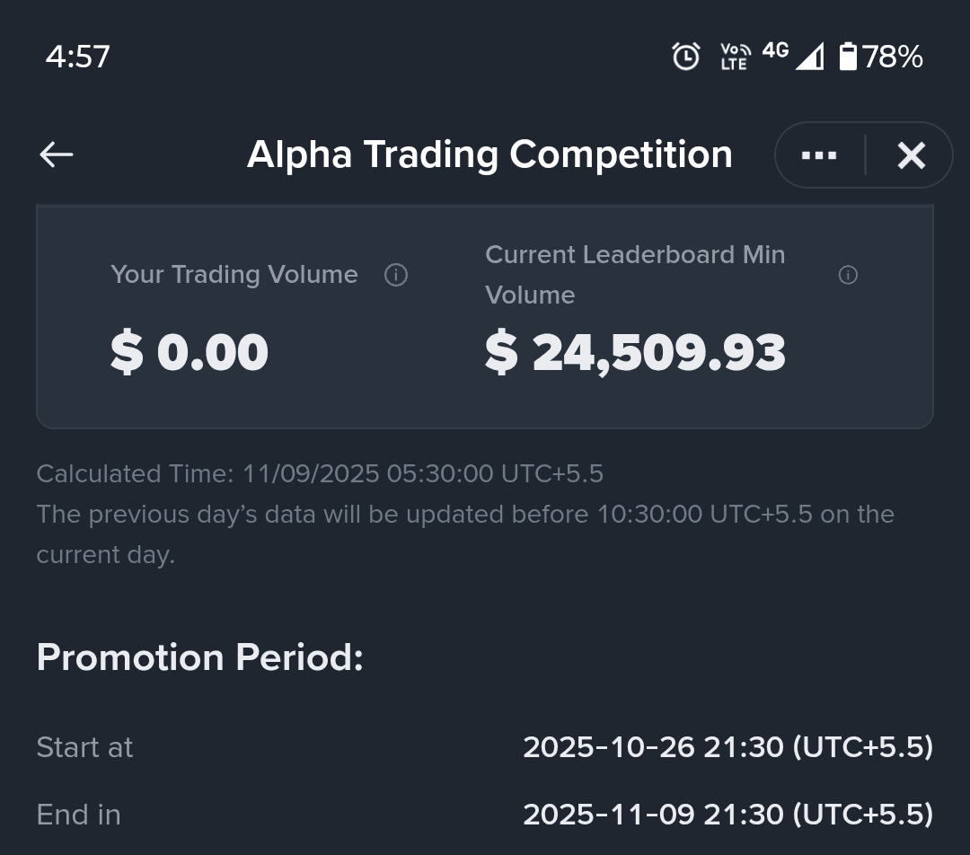Go back using the left arrow
Image resolution: width=970 pixels, height=855 pixels.
pos(57,154)
